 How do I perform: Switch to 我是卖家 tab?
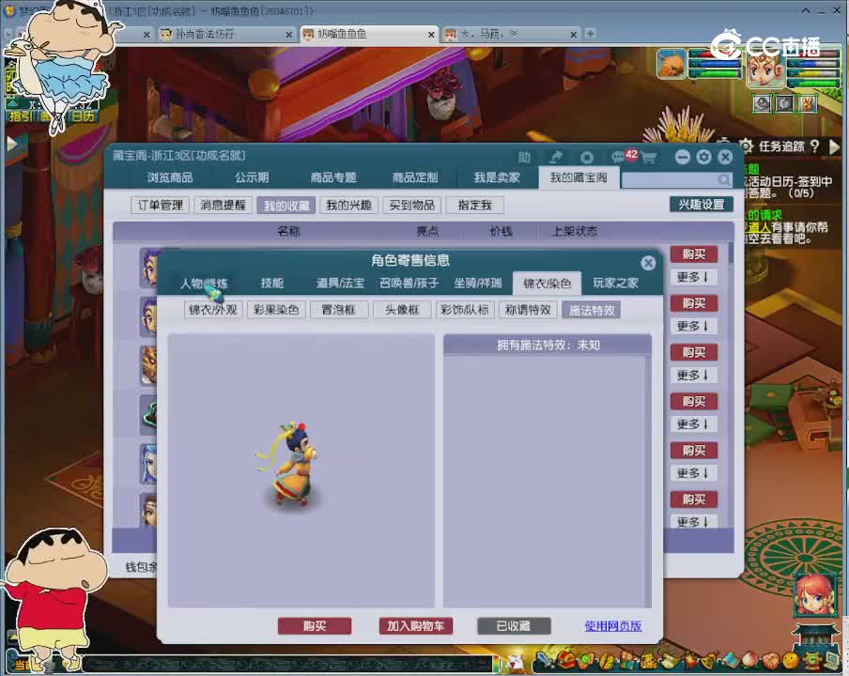(x=497, y=177)
